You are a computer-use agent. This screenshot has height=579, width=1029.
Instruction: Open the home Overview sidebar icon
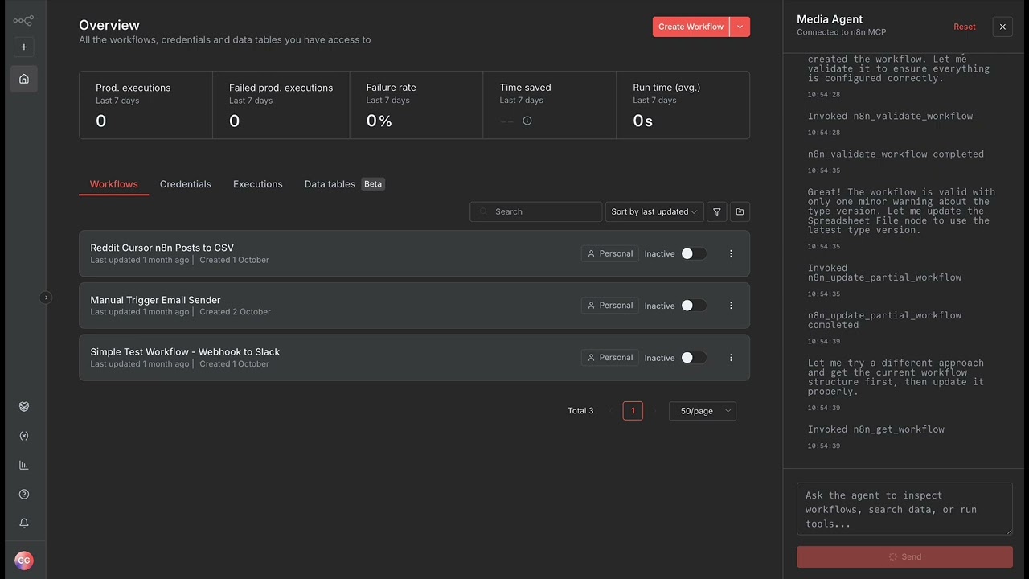(24, 79)
